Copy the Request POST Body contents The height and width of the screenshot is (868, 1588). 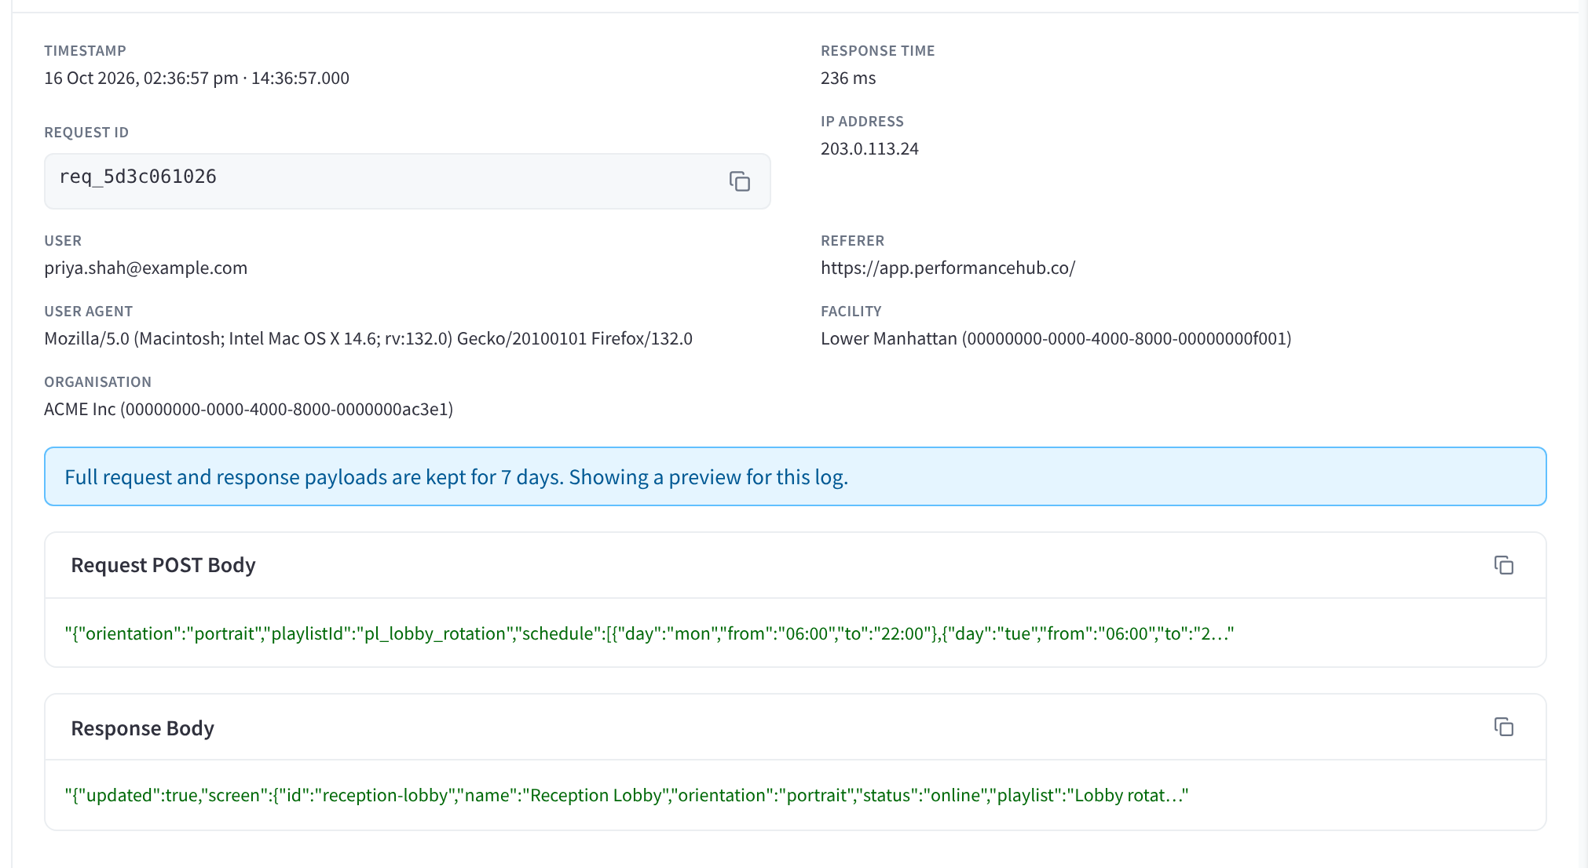1504,565
